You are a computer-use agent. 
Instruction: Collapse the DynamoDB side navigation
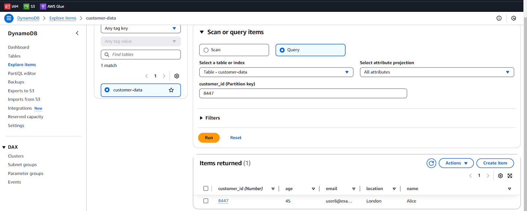point(77,33)
